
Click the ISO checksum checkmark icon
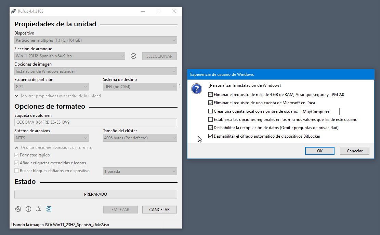click(133, 56)
